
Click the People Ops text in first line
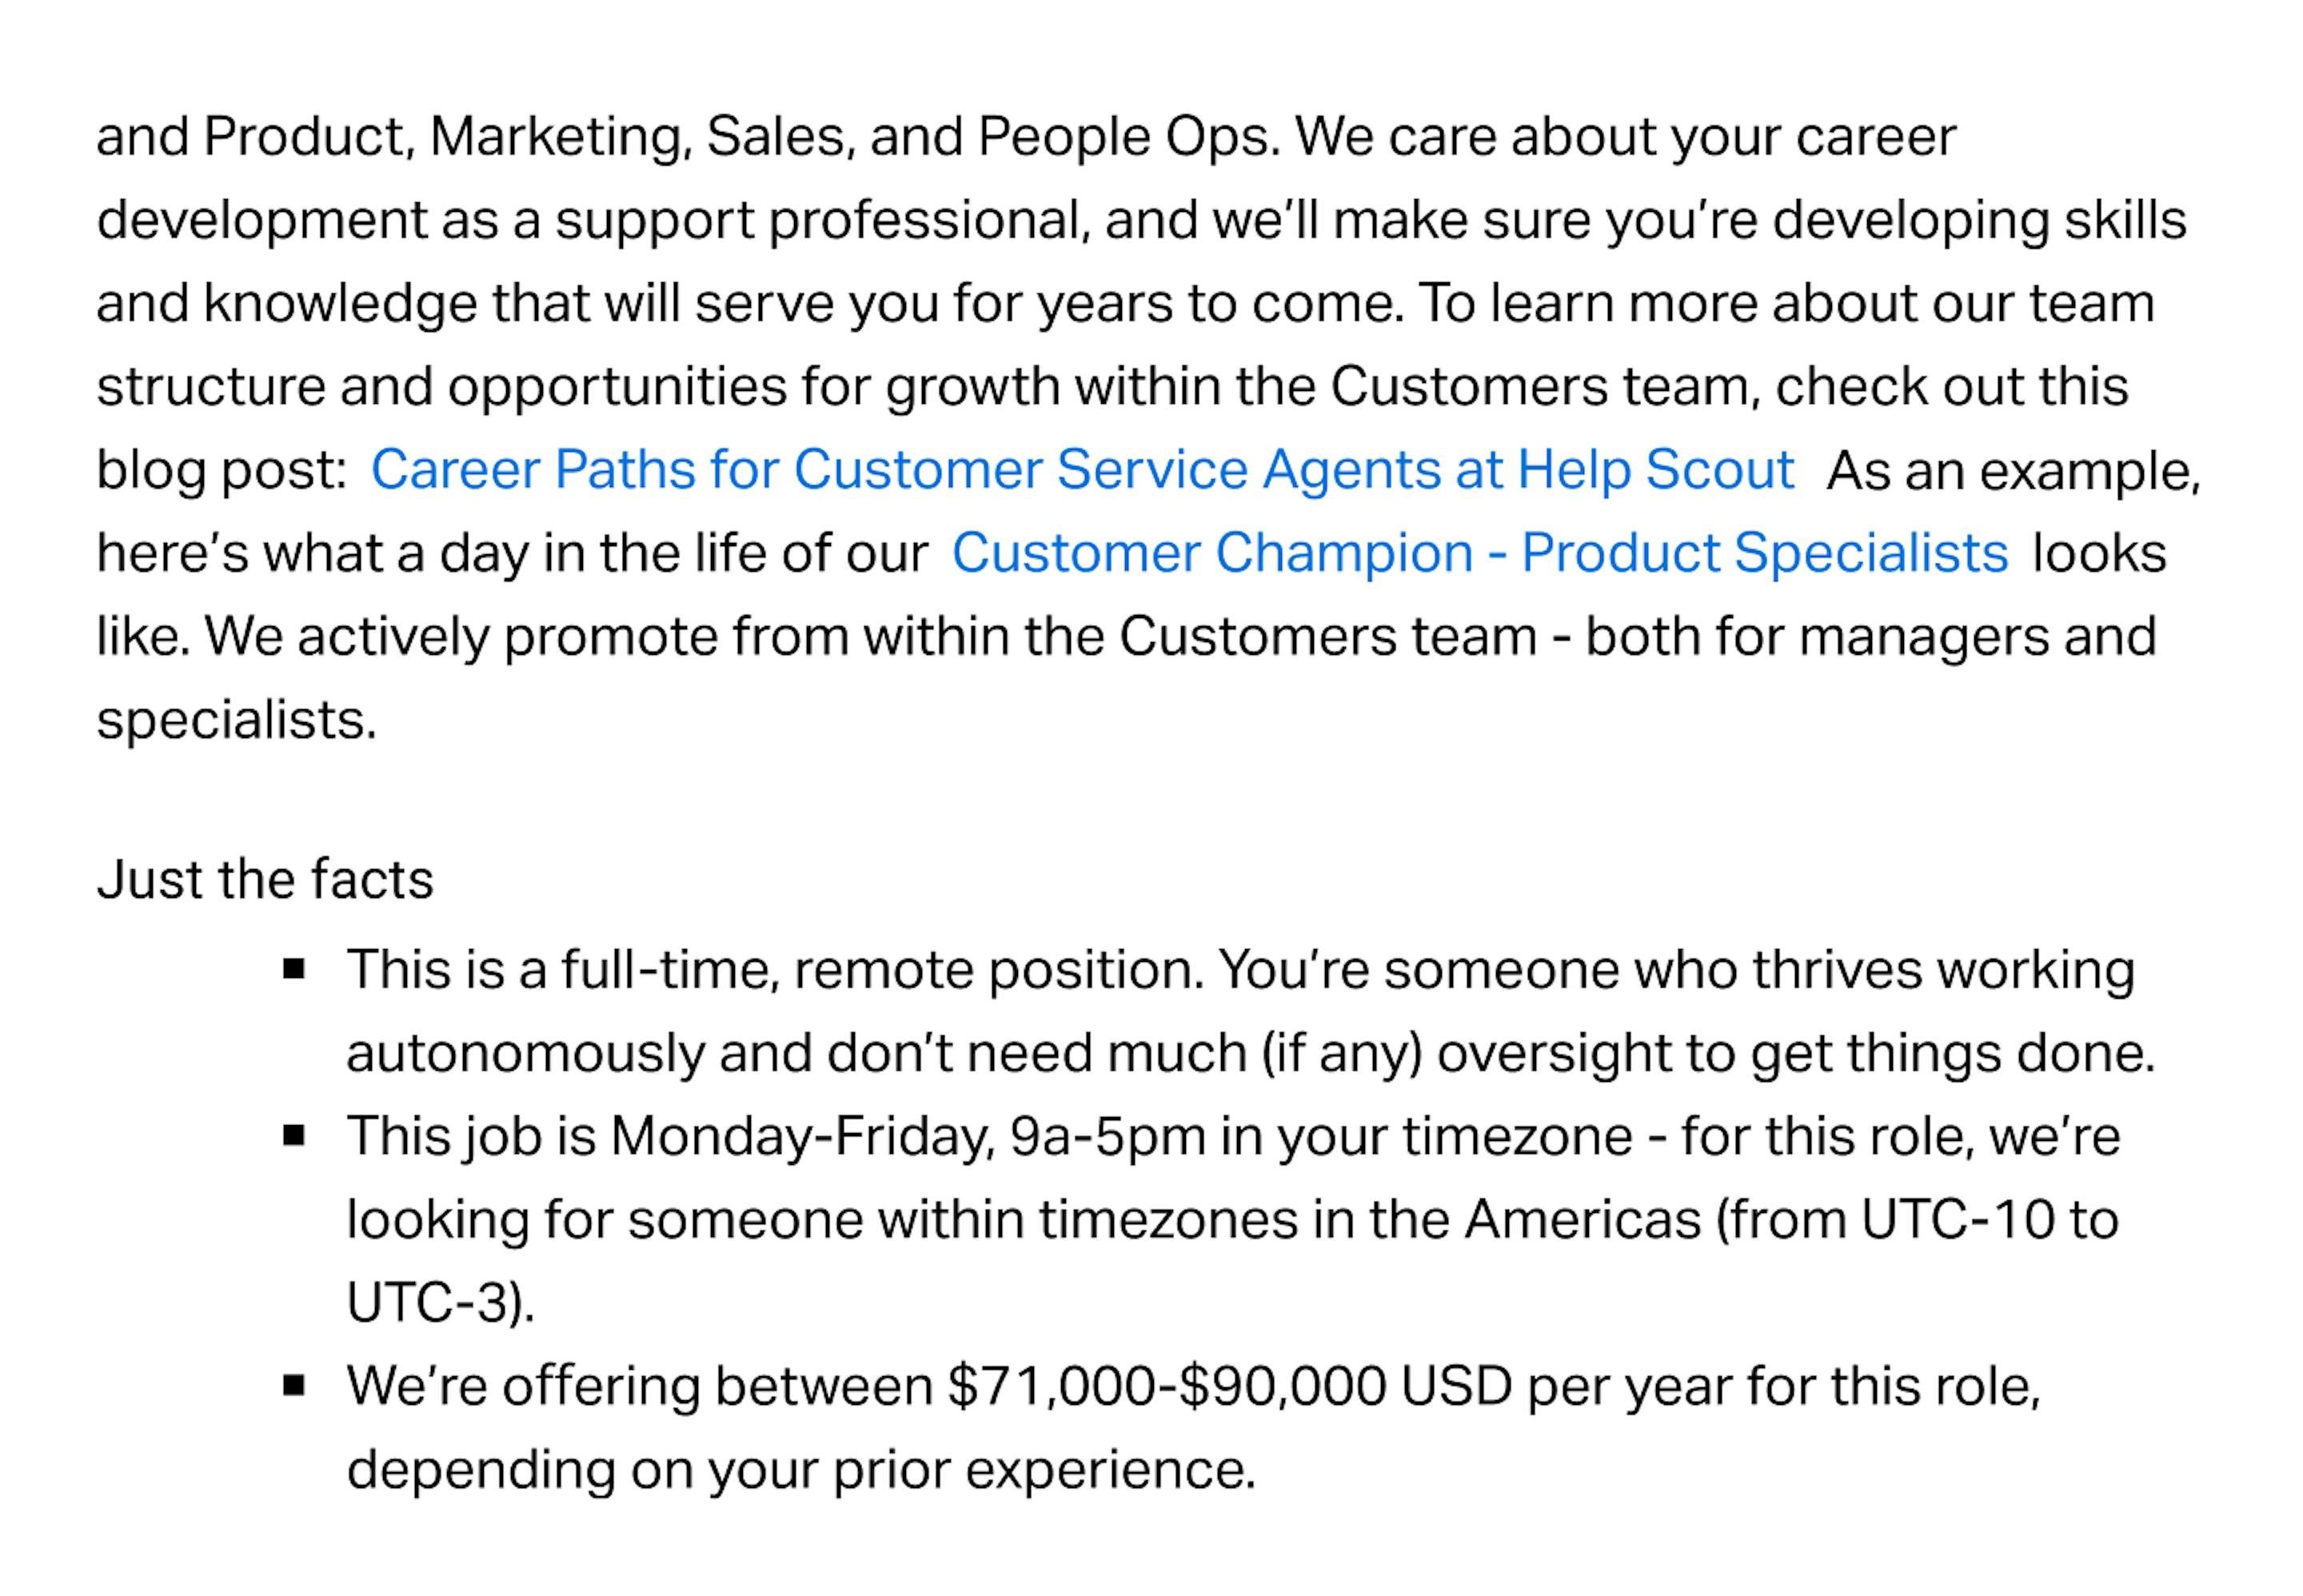(1128, 137)
